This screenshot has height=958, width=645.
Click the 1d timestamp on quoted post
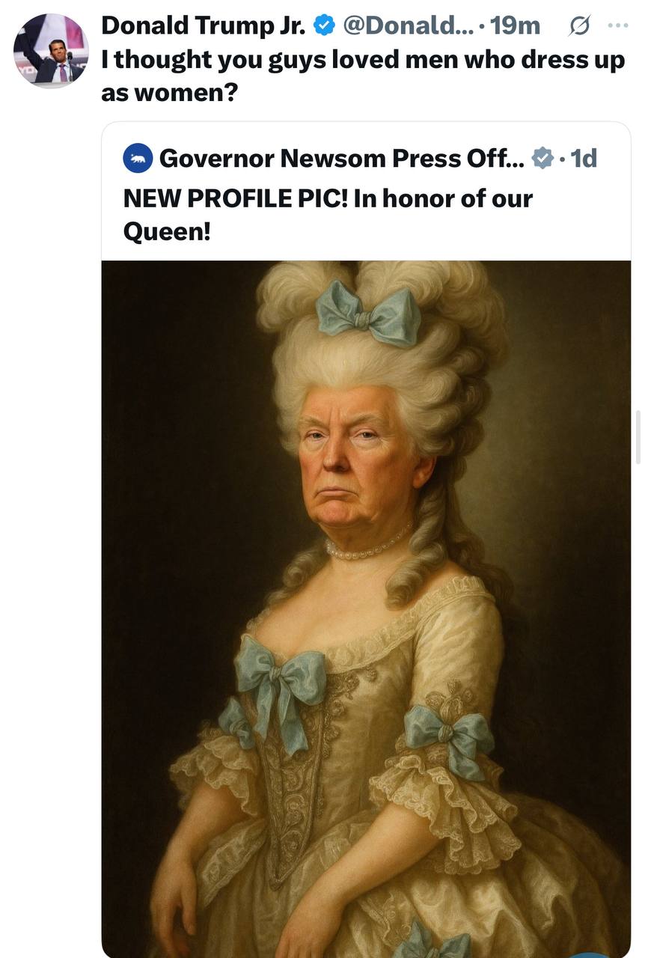pyautogui.click(x=584, y=158)
